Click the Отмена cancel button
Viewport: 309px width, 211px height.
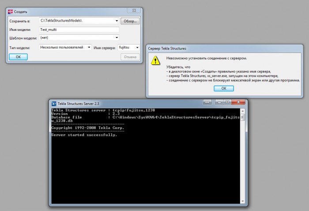point(130,57)
